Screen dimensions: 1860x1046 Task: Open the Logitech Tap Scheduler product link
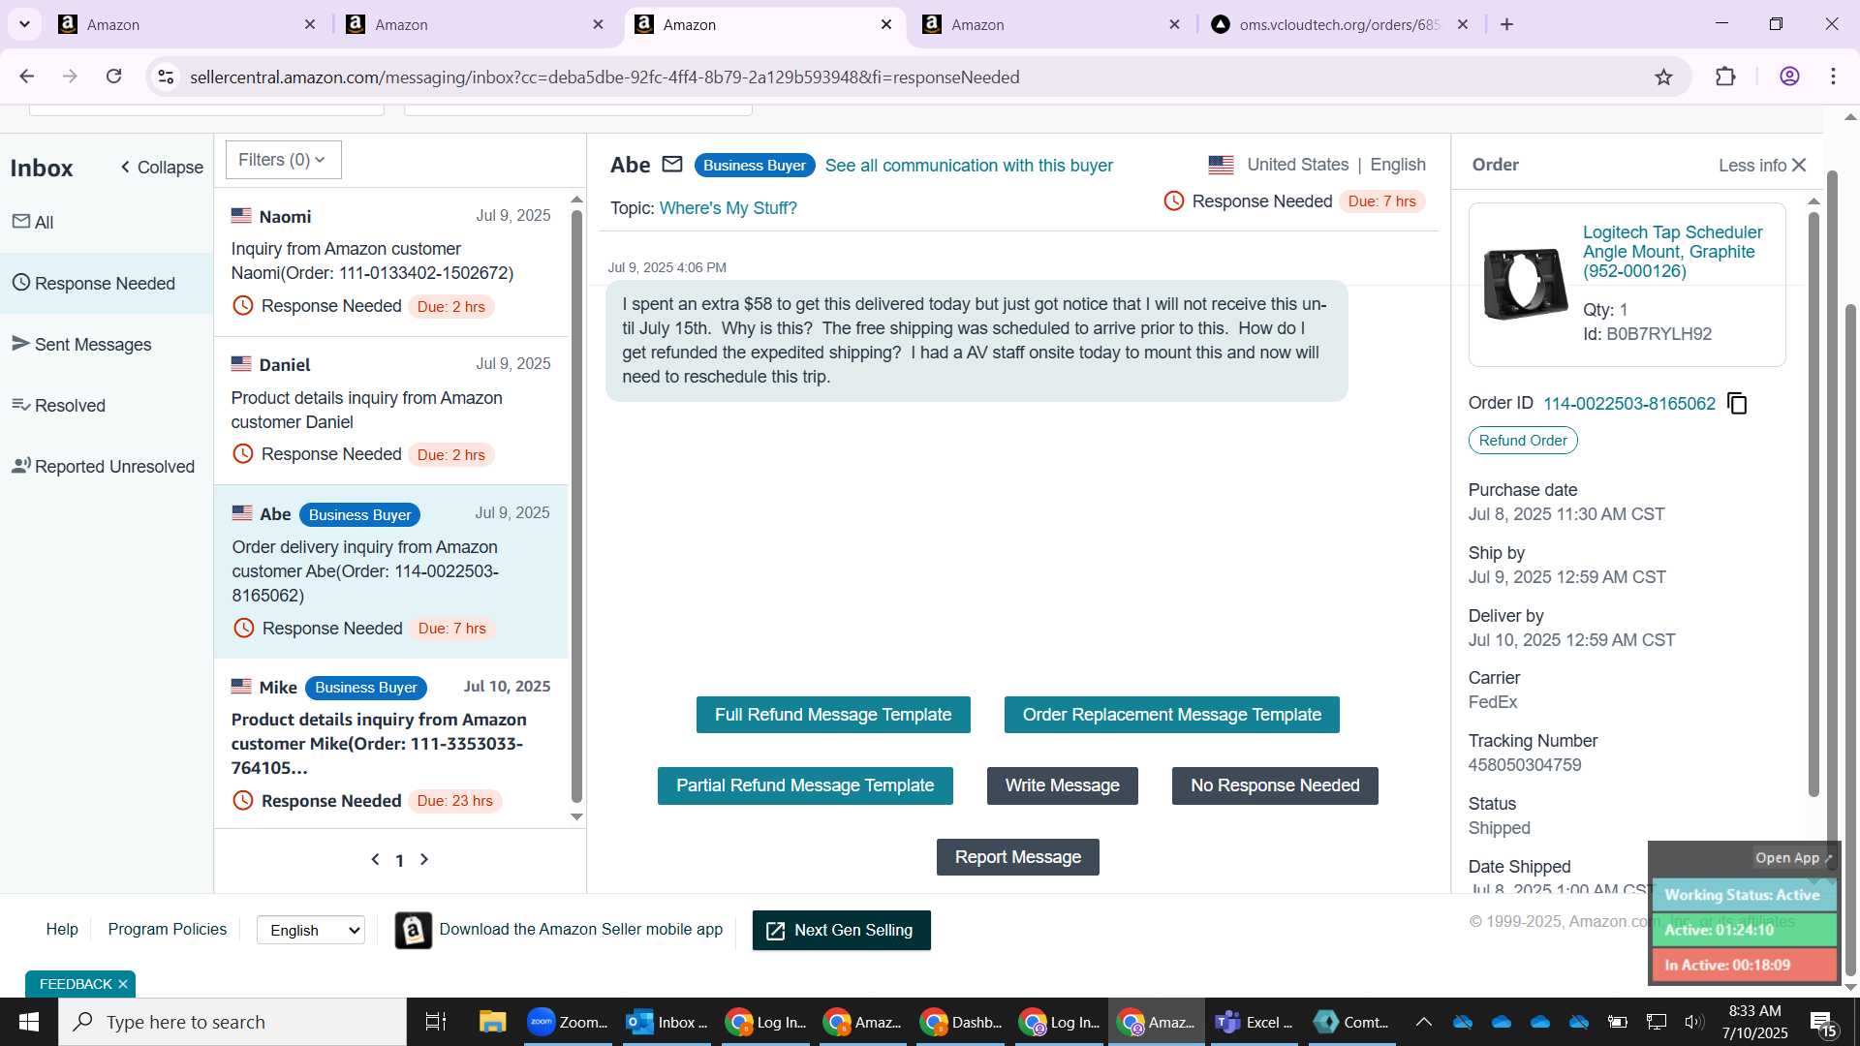pos(1672,252)
